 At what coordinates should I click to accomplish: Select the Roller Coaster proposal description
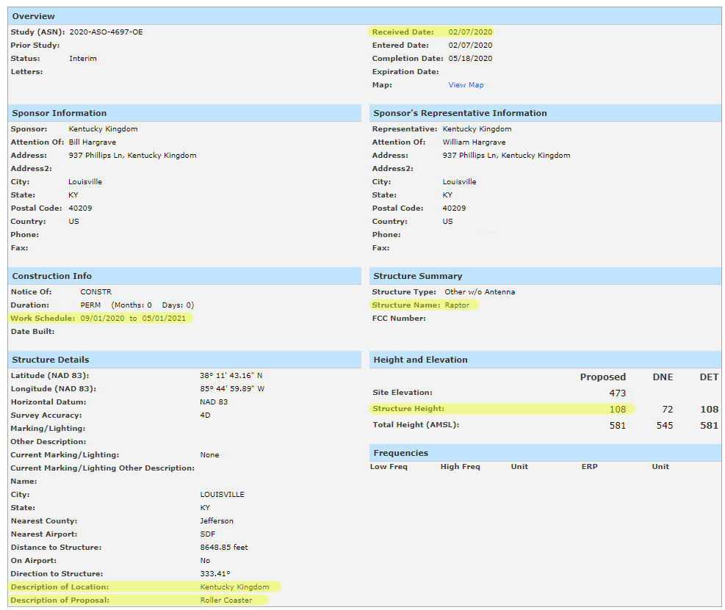pos(226,600)
